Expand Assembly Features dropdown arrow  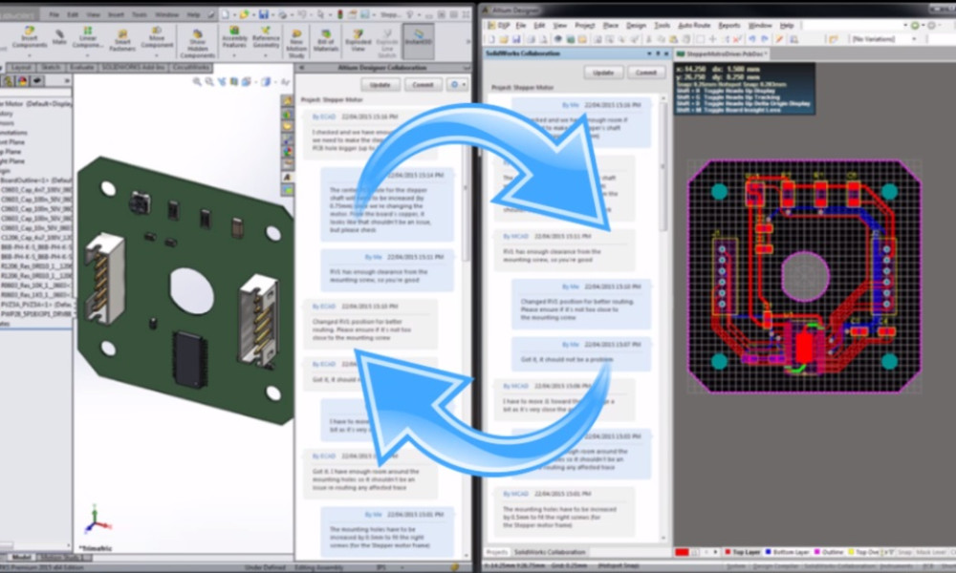point(234,55)
